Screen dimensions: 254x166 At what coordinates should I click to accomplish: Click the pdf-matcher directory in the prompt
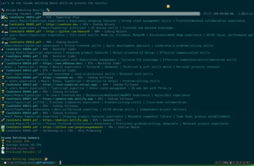click(46, 163)
